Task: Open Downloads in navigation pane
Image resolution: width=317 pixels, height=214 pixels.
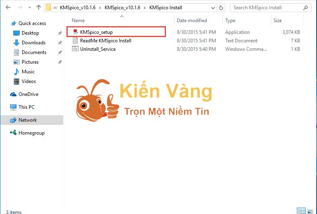Action: tap(33, 43)
